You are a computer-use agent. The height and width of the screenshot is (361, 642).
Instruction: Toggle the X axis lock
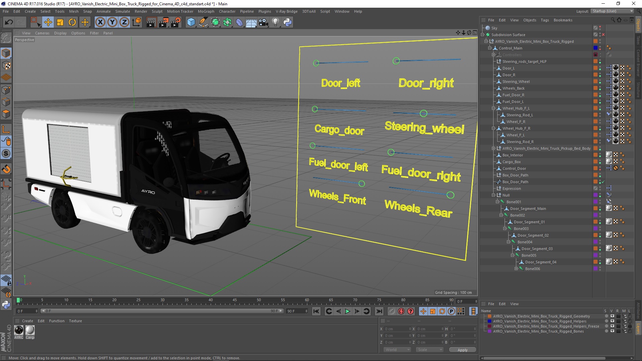pos(100,22)
